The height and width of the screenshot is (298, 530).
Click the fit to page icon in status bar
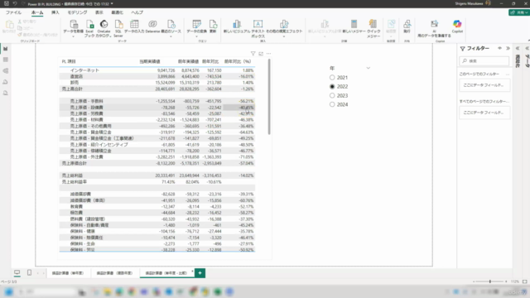tap(524, 281)
